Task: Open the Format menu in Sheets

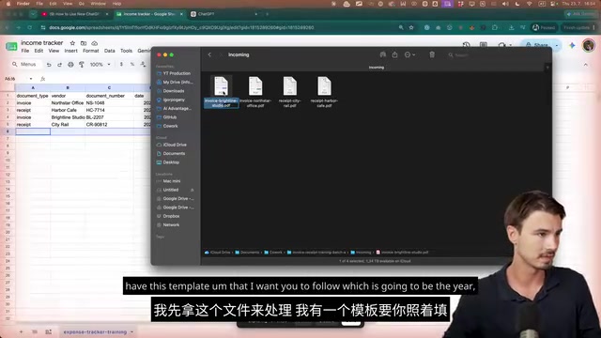Action: (x=91, y=51)
